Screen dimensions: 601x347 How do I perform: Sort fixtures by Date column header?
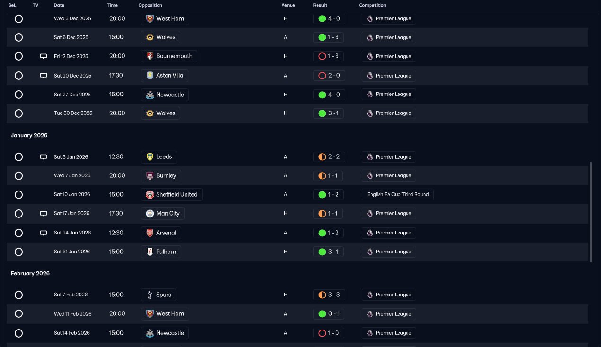[x=59, y=5]
